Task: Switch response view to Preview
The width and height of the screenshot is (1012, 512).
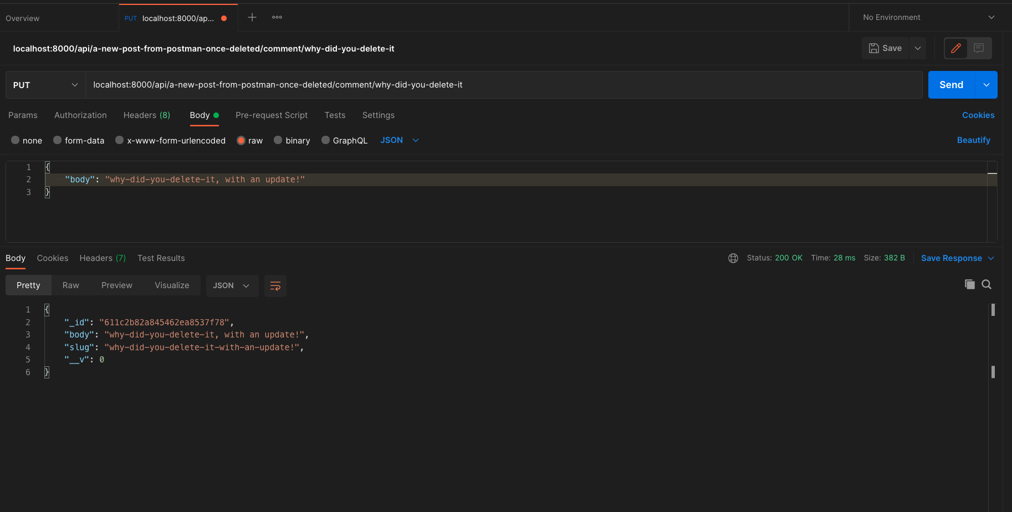Action: [x=117, y=285]
